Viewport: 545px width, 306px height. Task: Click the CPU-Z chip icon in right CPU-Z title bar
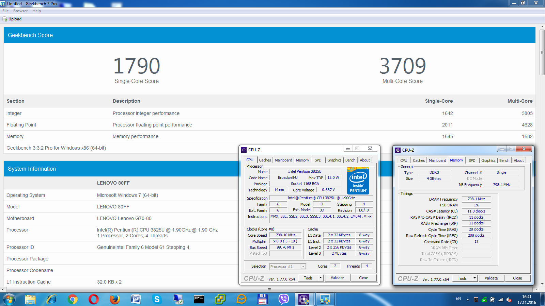(398, 150)
